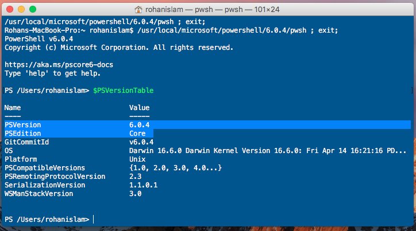Click the WSManStackVersion value 3.0
The image size is (416, 231).
(x=135, y=194)
